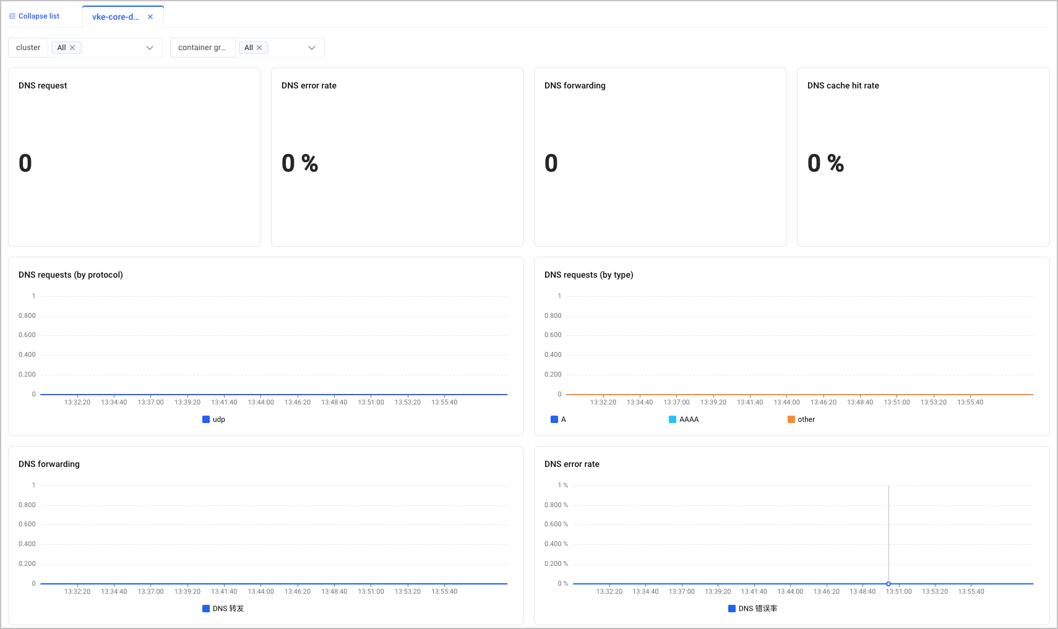Close the vke-core-d... tab
This screenshot has width=1058, height=629.
(x=150, y=17)
